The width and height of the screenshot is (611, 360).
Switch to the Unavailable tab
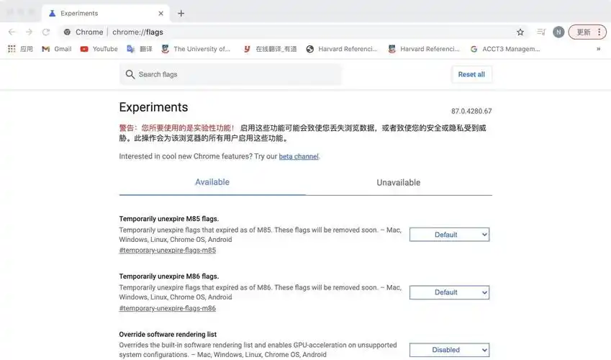(x=399, y=182)
